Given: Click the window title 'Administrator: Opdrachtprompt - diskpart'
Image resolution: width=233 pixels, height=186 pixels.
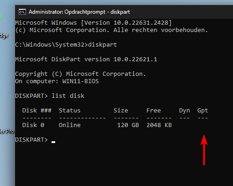Looking at the screenshot, I should [x=79, y=12].
